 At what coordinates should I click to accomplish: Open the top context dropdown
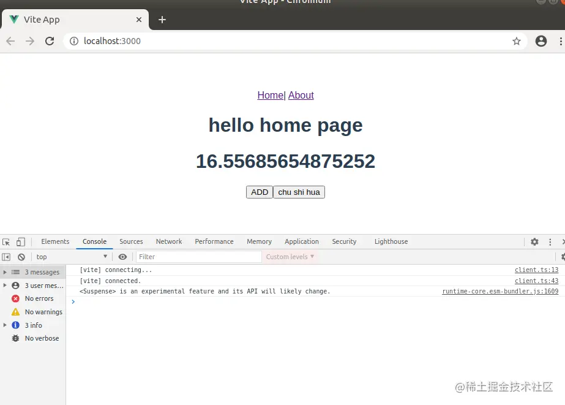[72, 257]
